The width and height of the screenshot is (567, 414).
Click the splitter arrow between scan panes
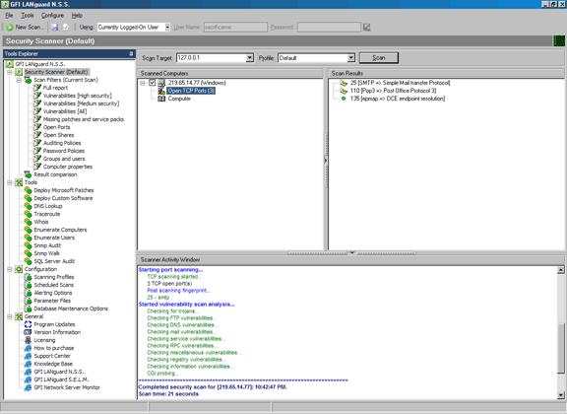pyautogui.click(x=326, y=161)
